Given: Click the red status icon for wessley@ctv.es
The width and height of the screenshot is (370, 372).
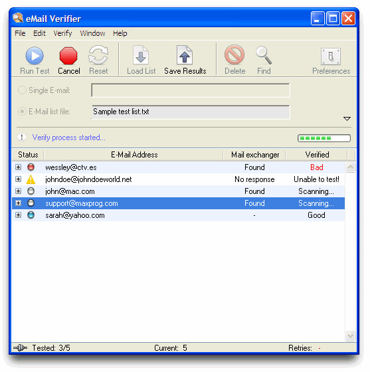Looking at the screenshot, I should [x=31, y=167].
